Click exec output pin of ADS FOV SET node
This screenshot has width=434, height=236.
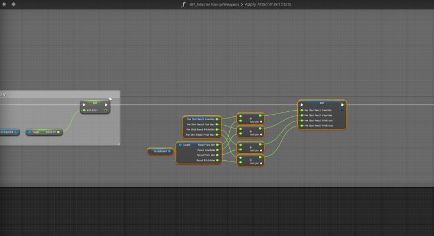point(106,104)
